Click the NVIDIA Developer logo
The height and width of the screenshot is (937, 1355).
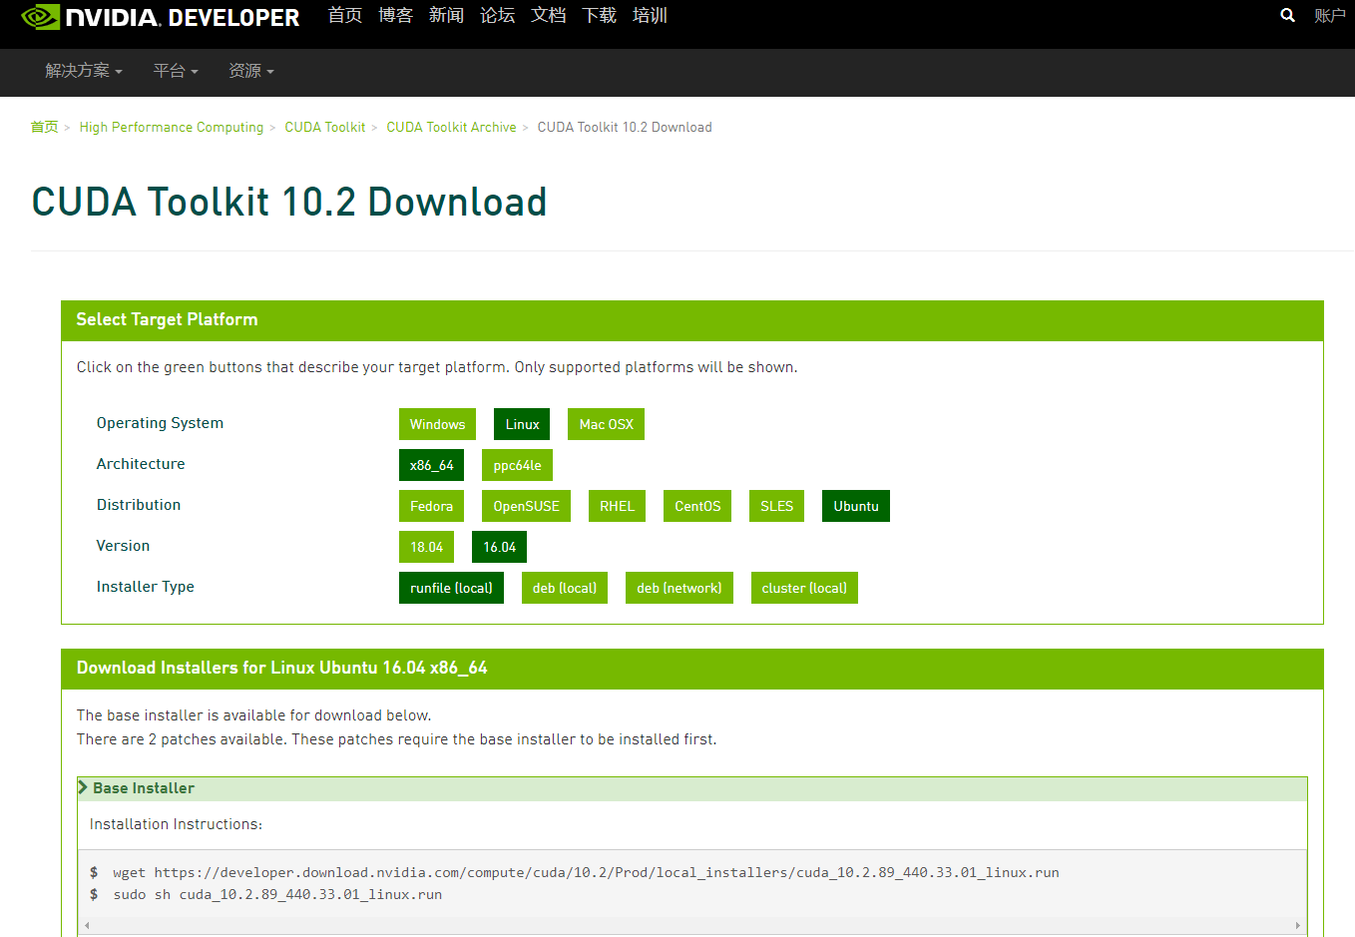click(x=160, y=17)
